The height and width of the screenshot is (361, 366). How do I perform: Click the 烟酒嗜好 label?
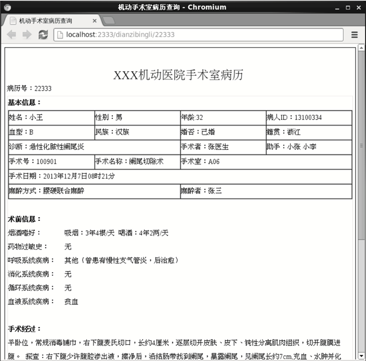click(24, 233)
